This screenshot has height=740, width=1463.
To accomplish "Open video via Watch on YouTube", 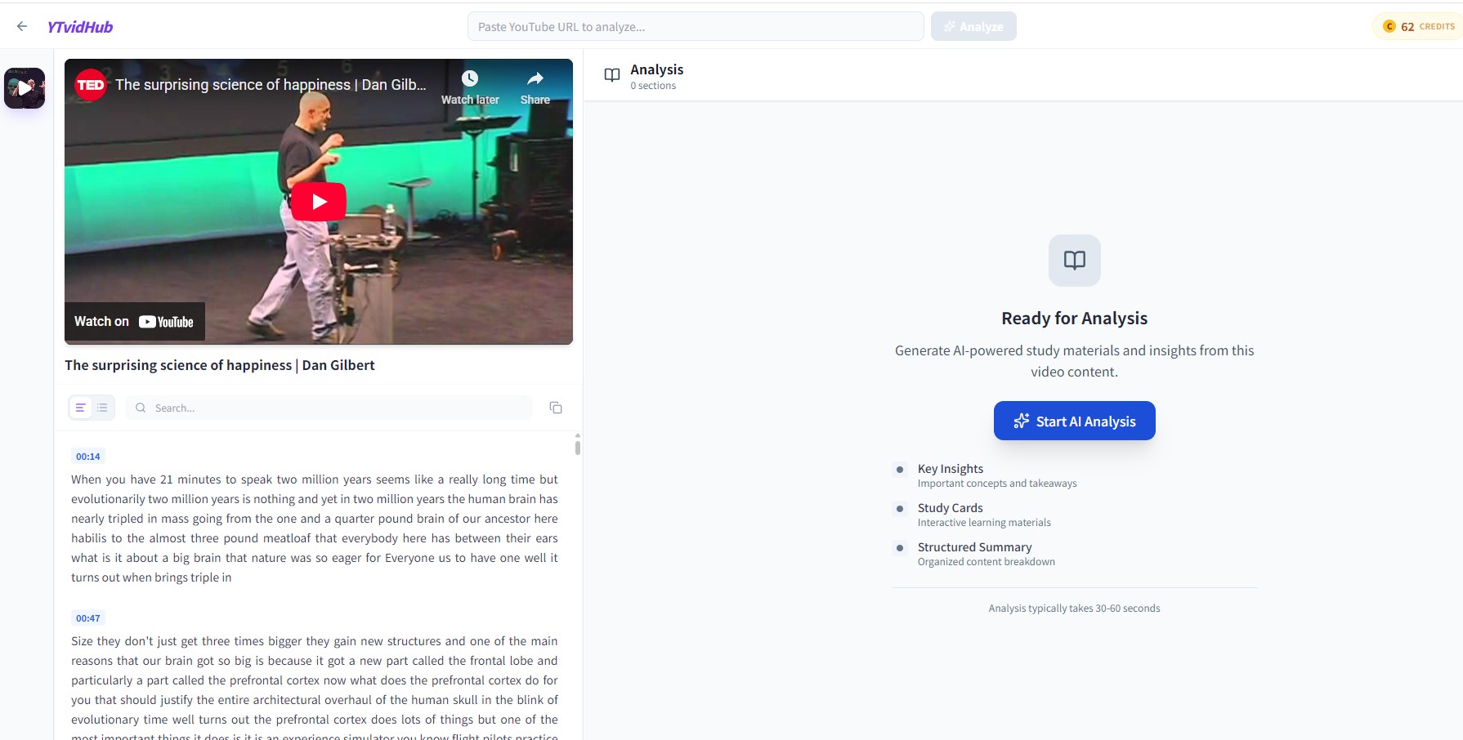I will point(135,322).
